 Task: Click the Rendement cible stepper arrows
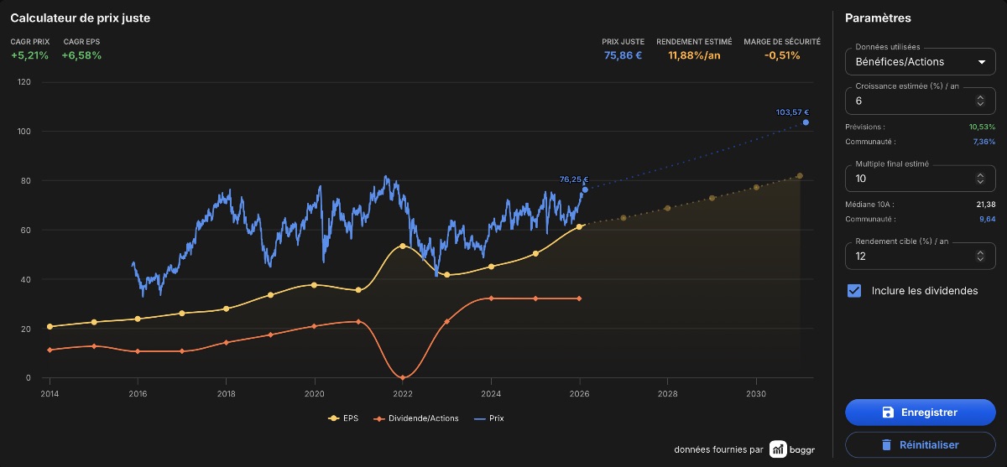point(980,257)
